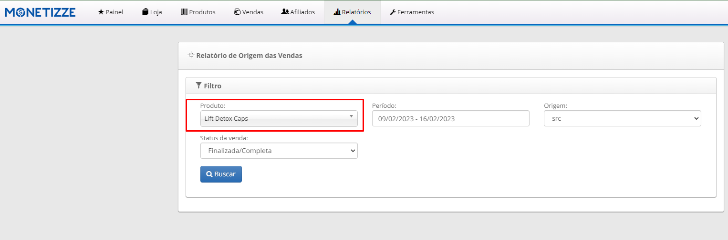
Task: Click the Período date range field
Action: coord(451,118)
